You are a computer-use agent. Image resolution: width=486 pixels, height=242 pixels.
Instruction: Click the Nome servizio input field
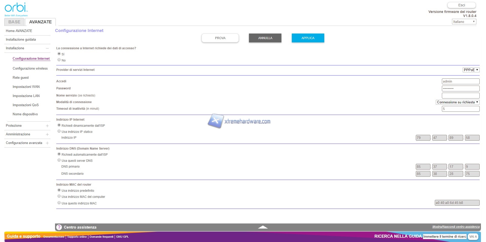coord(460,95)
